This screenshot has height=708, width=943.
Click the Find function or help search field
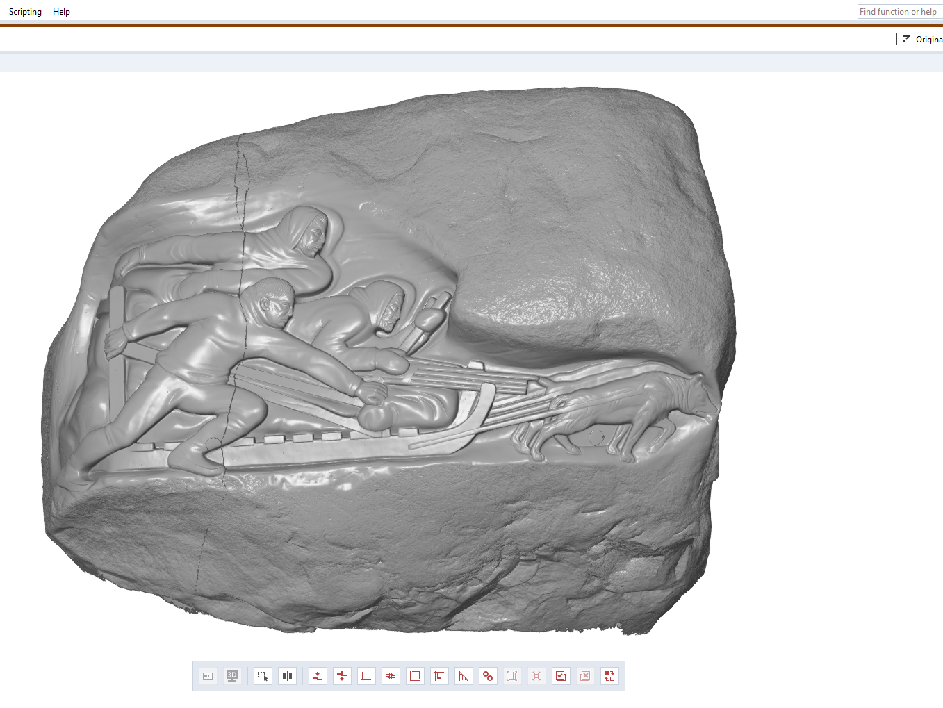click(900, 12)
